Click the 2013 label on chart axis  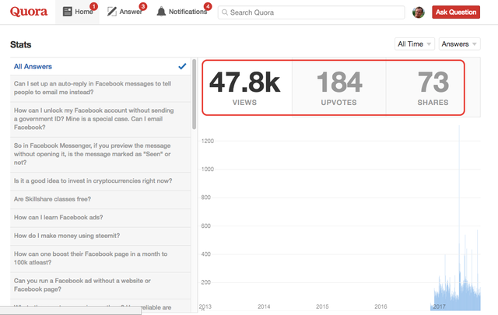205,306
